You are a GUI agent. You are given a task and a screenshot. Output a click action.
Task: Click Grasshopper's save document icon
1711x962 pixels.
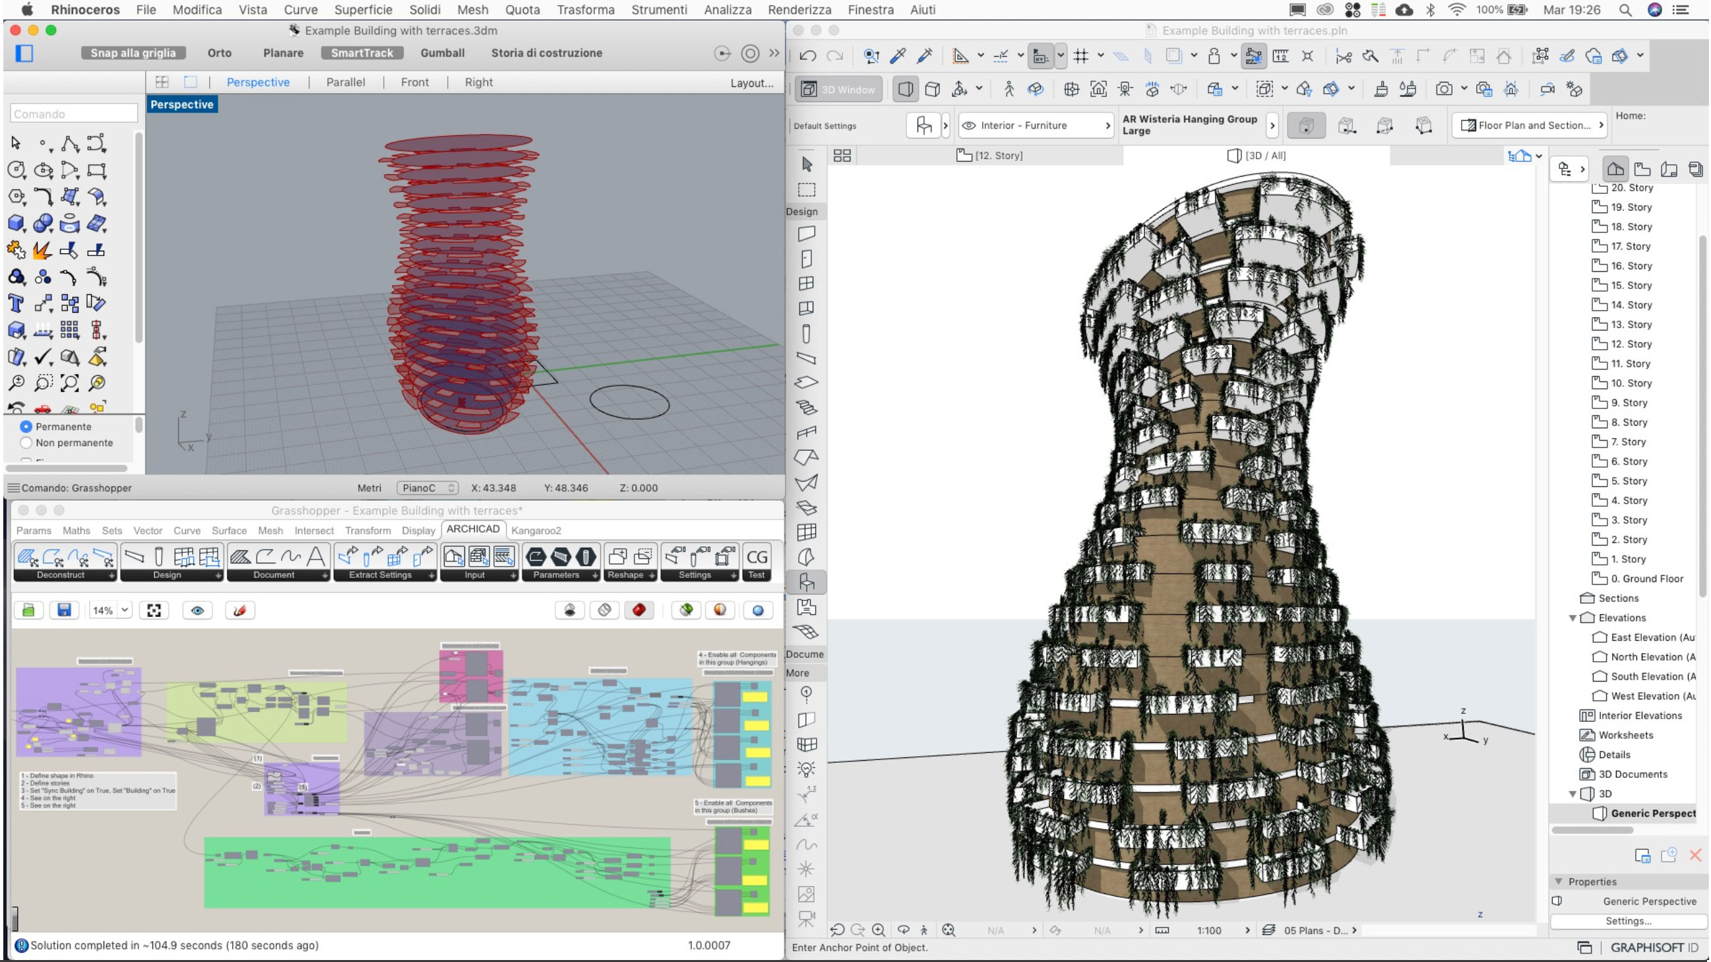pyautogui.click(x=65, y=610)
